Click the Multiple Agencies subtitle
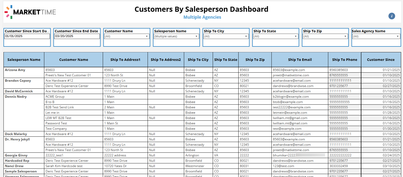Viewport: 403px width, 177px height. pyautogui.click(x=202, y=17)
